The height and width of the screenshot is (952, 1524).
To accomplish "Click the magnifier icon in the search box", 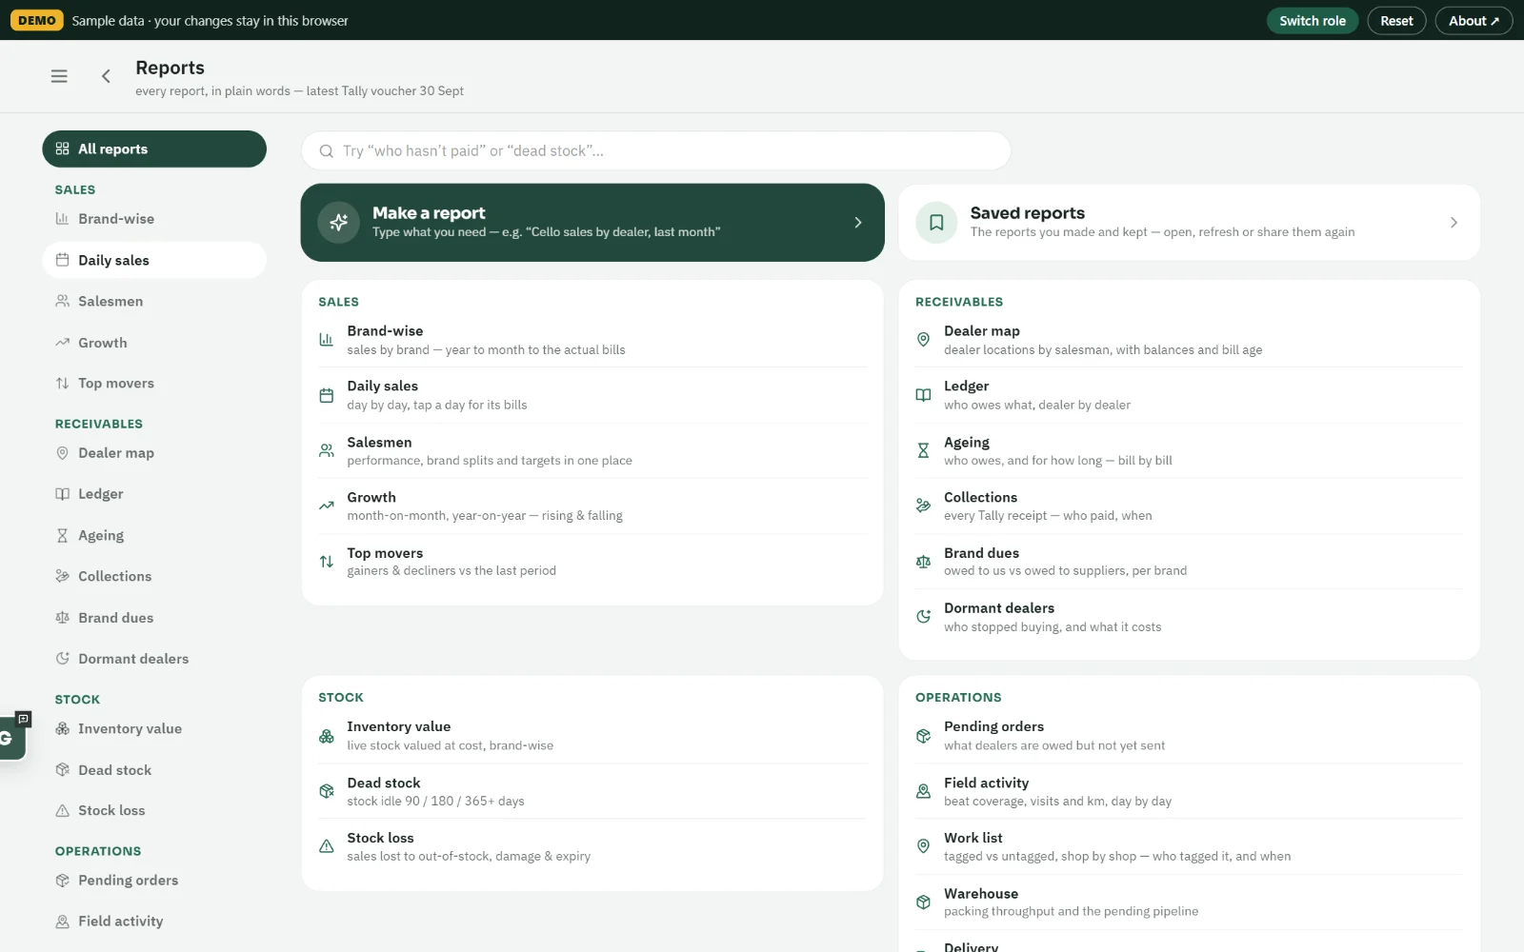I will pos(327,151).
